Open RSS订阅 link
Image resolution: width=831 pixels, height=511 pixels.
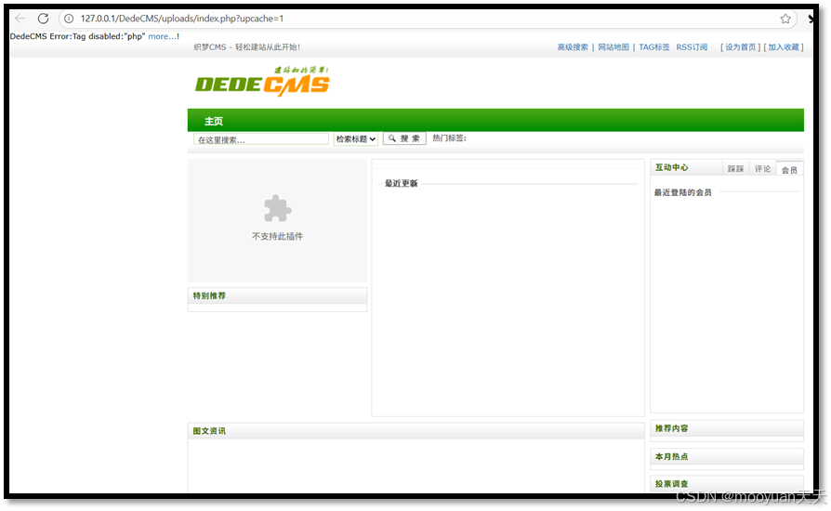(x=692, y=47)
